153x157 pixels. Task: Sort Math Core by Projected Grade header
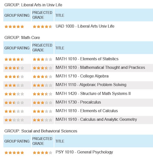[43, 48]
